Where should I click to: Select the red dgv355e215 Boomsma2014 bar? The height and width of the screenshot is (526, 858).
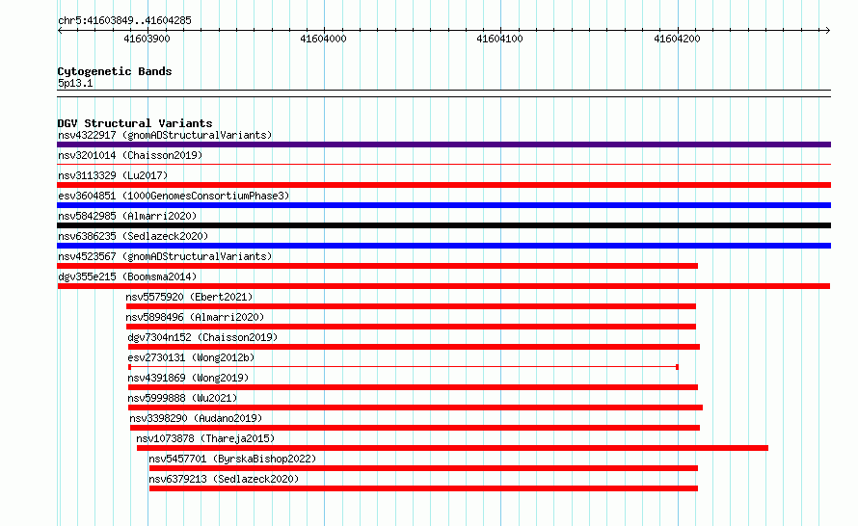[x=443, y=286]
